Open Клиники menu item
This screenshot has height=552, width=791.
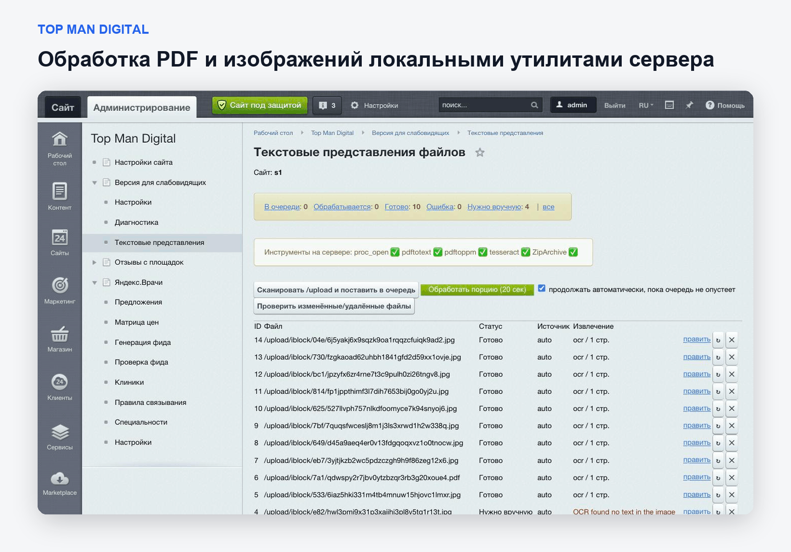129,382
